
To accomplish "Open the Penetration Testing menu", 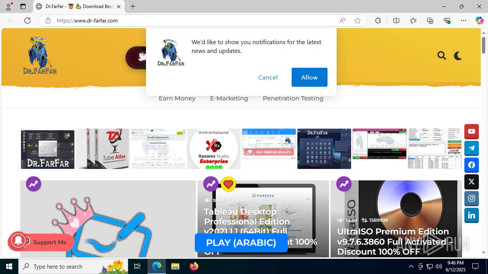I will pyautogui.click(x=293, y=98).
